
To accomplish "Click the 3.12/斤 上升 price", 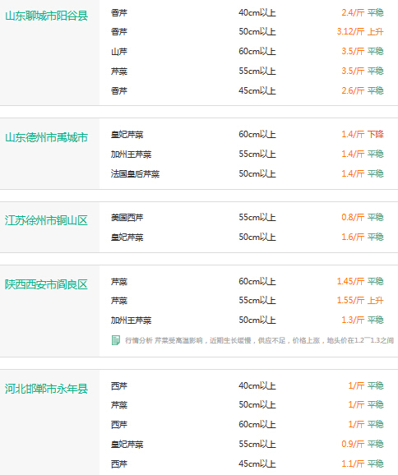I will click(360, 31).
